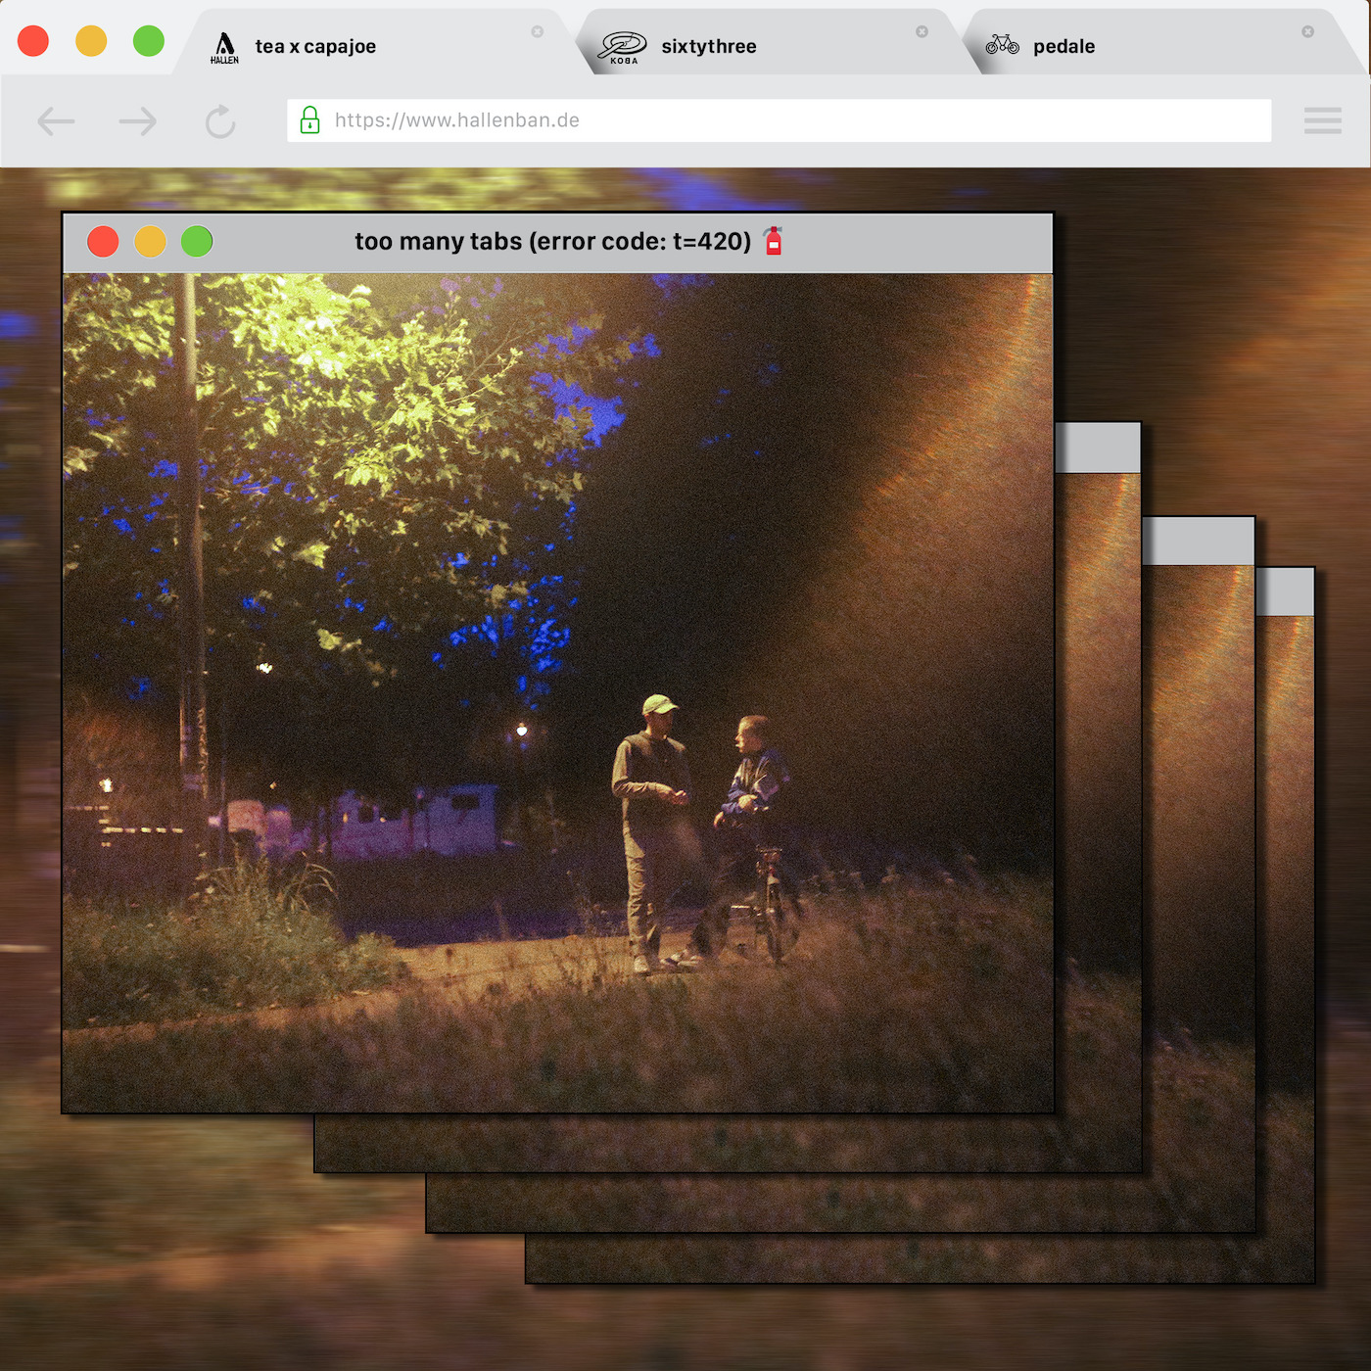
Task: Click the fire extinguisher emoji in title
Action: [774, 241]
